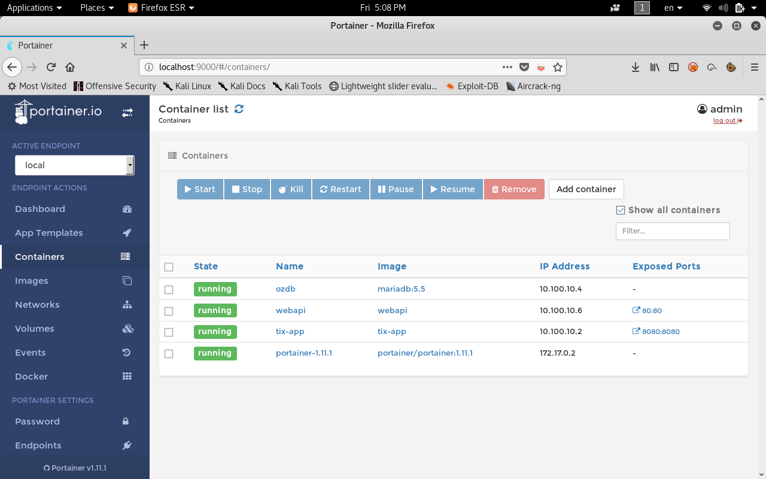
Task: Click the Dashboard gauge icon in sidebar
Action: (x=126, y=209)
